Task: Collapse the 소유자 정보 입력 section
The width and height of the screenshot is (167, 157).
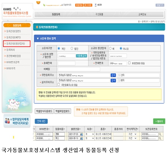Action: [38, 38]
